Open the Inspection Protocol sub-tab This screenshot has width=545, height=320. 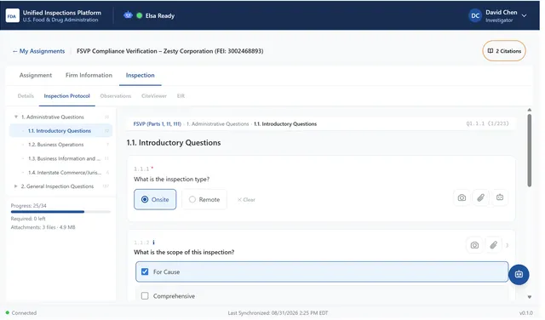click(66, 96)
